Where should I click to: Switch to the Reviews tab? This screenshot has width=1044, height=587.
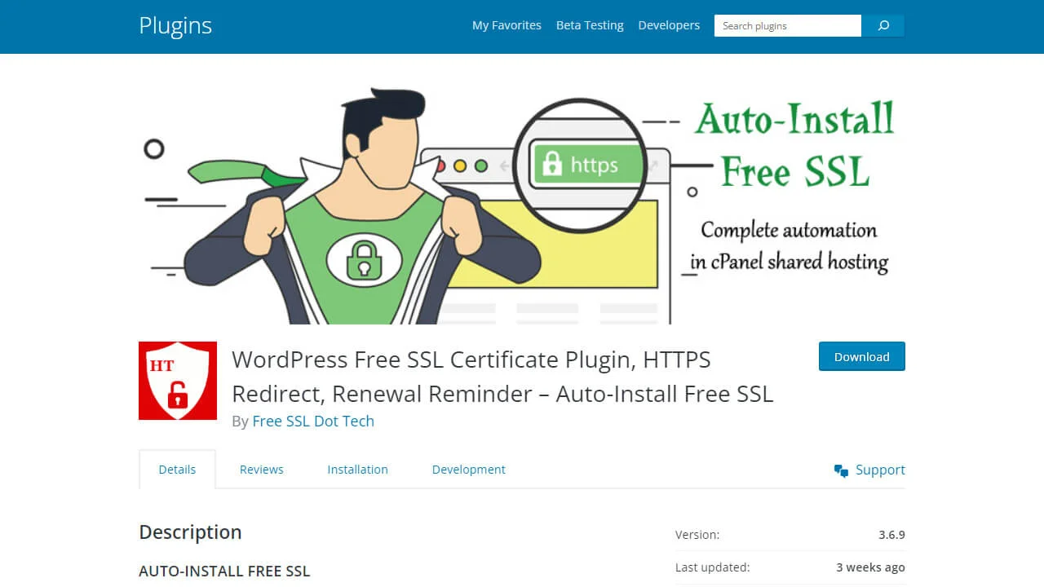click(x=262, y=470)
